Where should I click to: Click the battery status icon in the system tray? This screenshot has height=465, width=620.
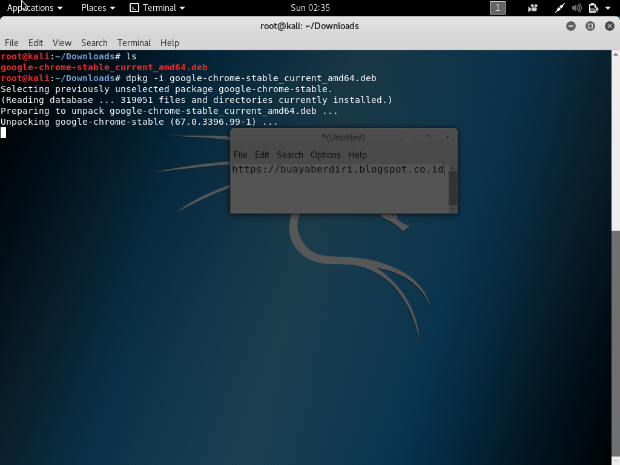coord(592,8)
